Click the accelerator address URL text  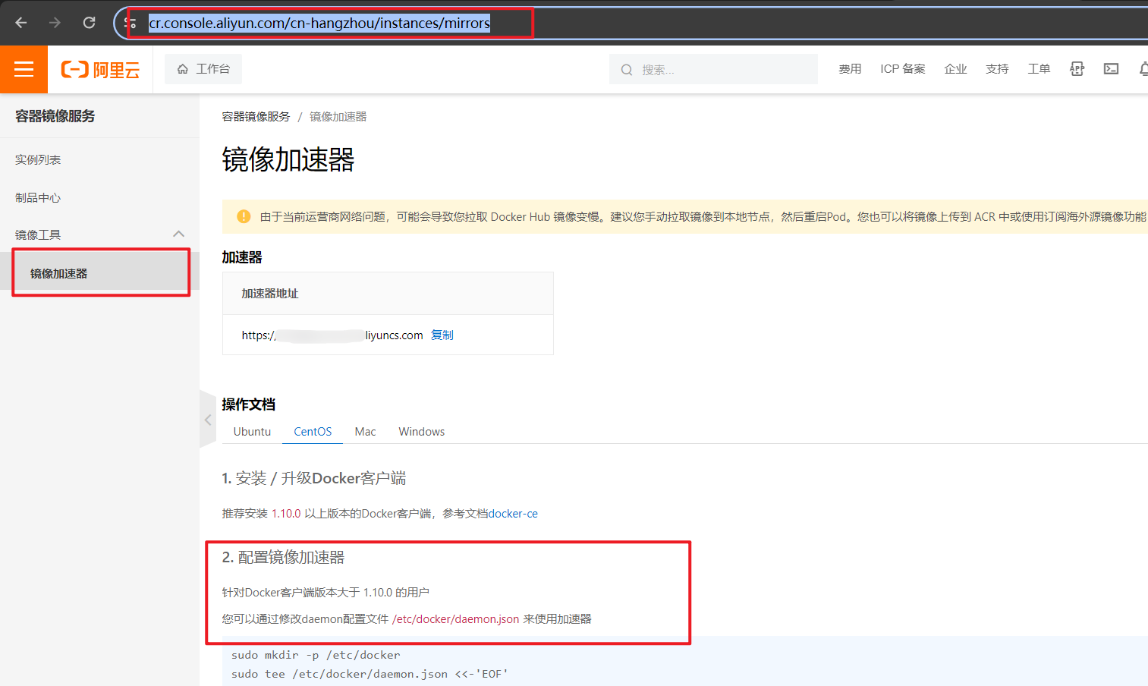332,335
